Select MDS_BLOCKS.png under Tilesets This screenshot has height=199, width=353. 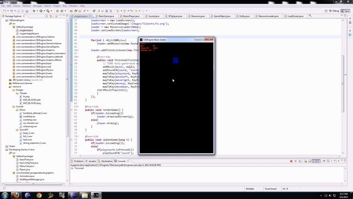(32, 103)
